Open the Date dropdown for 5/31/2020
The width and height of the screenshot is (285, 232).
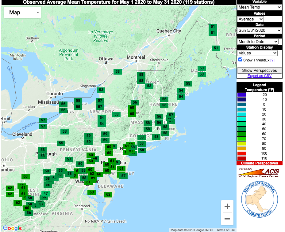pyautogui.click(x=259, y=30)
